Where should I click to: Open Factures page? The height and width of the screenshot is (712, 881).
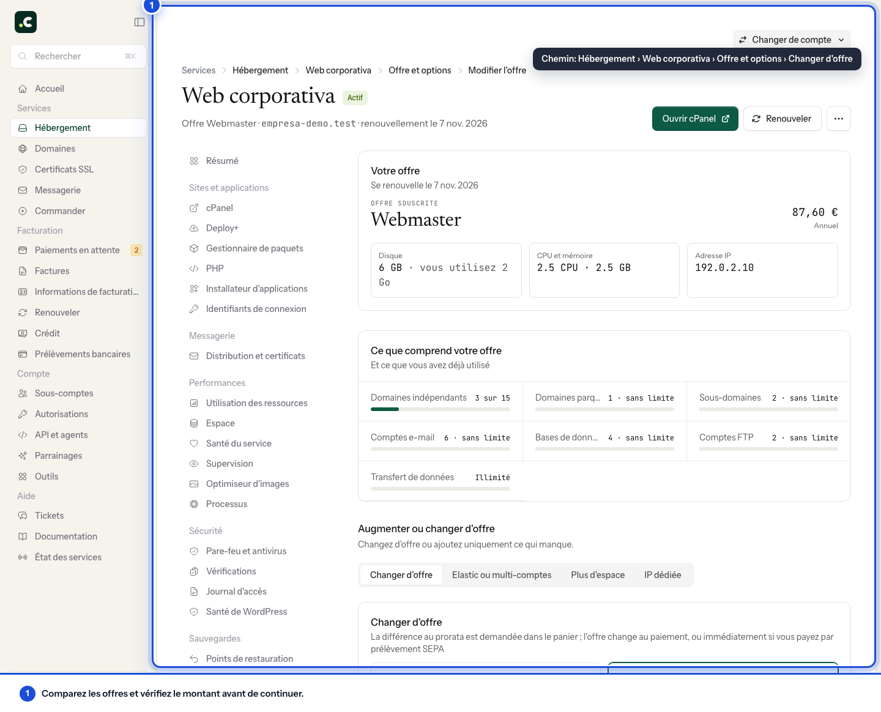pyautogui.click(x=78, y=271)
